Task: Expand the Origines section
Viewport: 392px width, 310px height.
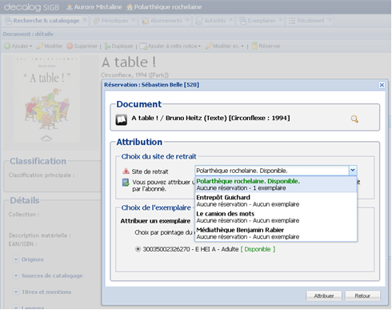Action: (x=16, y=260)
